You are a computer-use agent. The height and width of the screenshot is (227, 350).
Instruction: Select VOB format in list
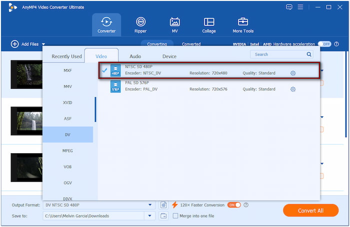67,167
